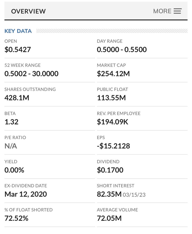Select the Open price $0.5427
The width and height of the screenshot is (192, 234).
tap(18, 49)
